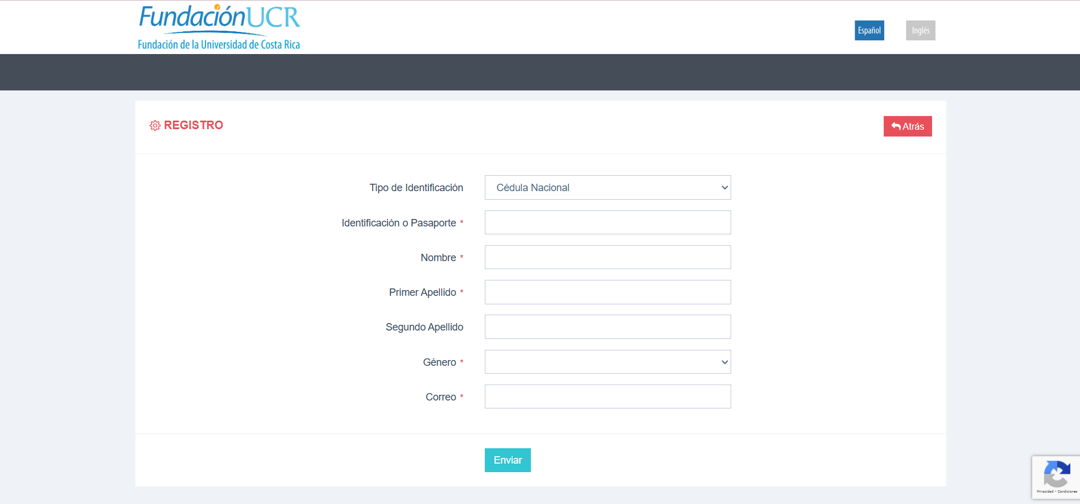Go back with the Atrás button
The width and height of the screenshot is (1080, 504).
click(908, 126)
